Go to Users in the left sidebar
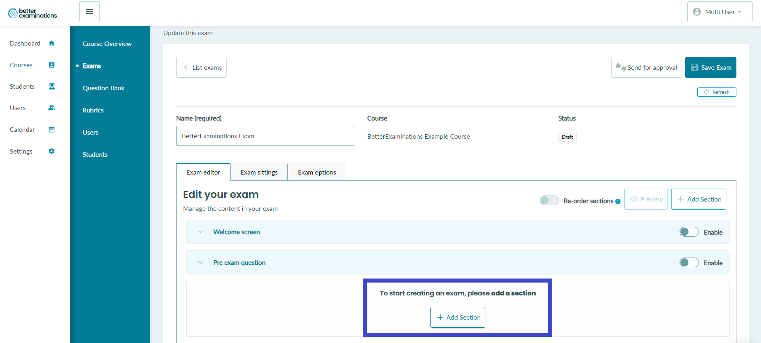The height and width of the screenshot is (343, 761). pos(18,108)
